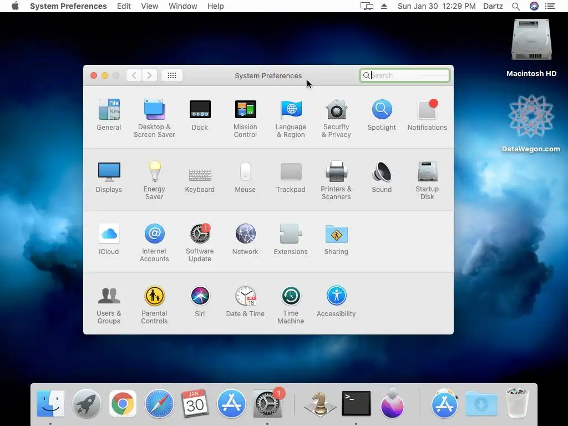Viewport: 568px width, 426px height.
Task: Open the System Preferences app menu
Action: 68,6
